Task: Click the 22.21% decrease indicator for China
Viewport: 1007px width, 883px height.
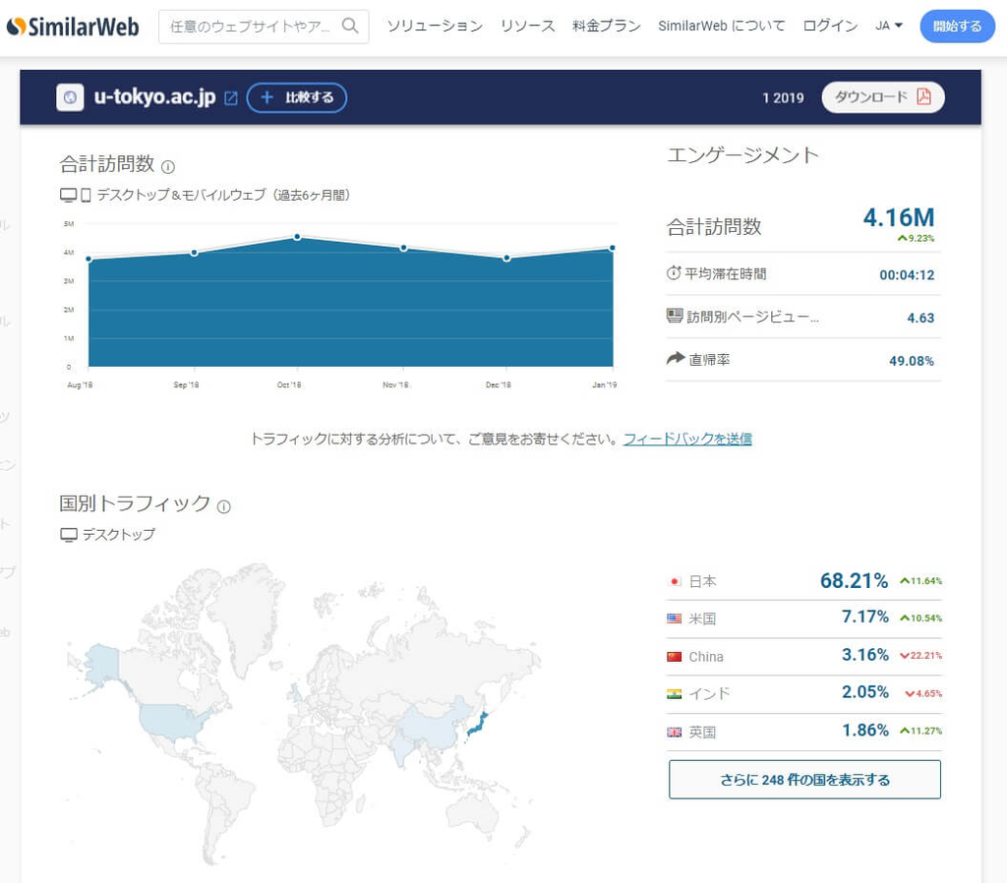Action: pos(920,656)
